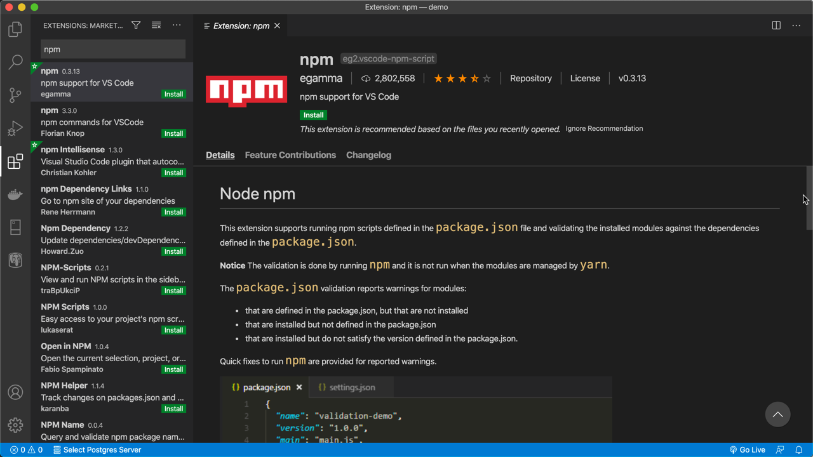
Task: Click the star rating of npm extension
Action: pyautogui.click(x=462, y=79)
